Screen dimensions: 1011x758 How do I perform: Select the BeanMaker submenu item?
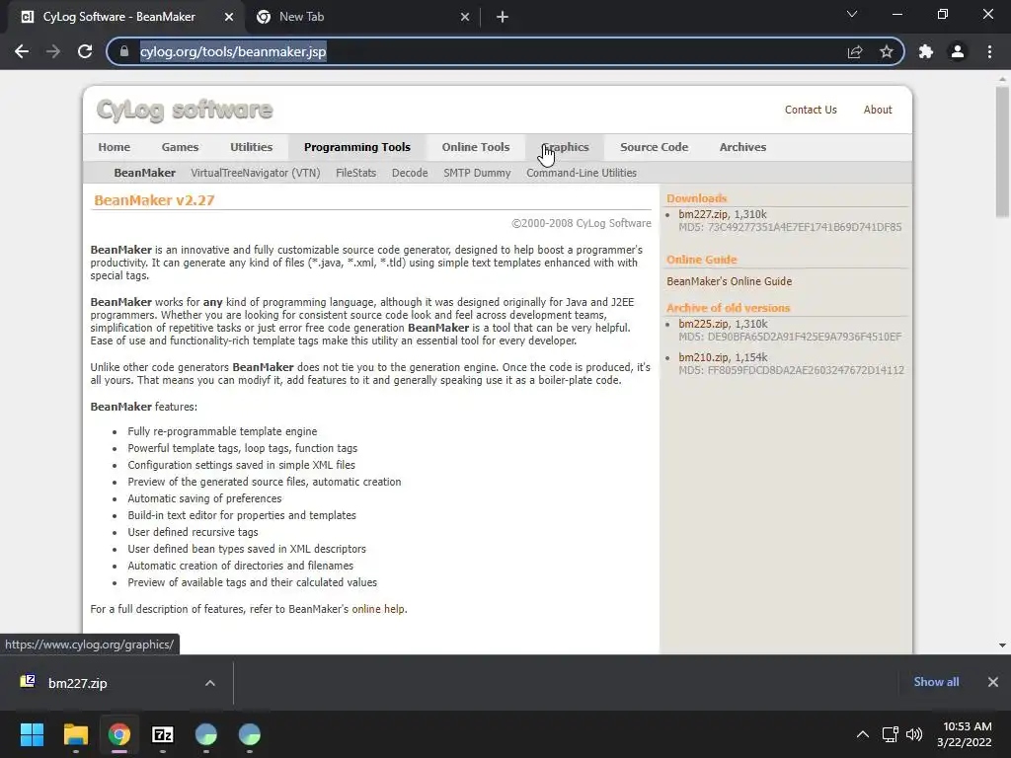coord(144,173)
